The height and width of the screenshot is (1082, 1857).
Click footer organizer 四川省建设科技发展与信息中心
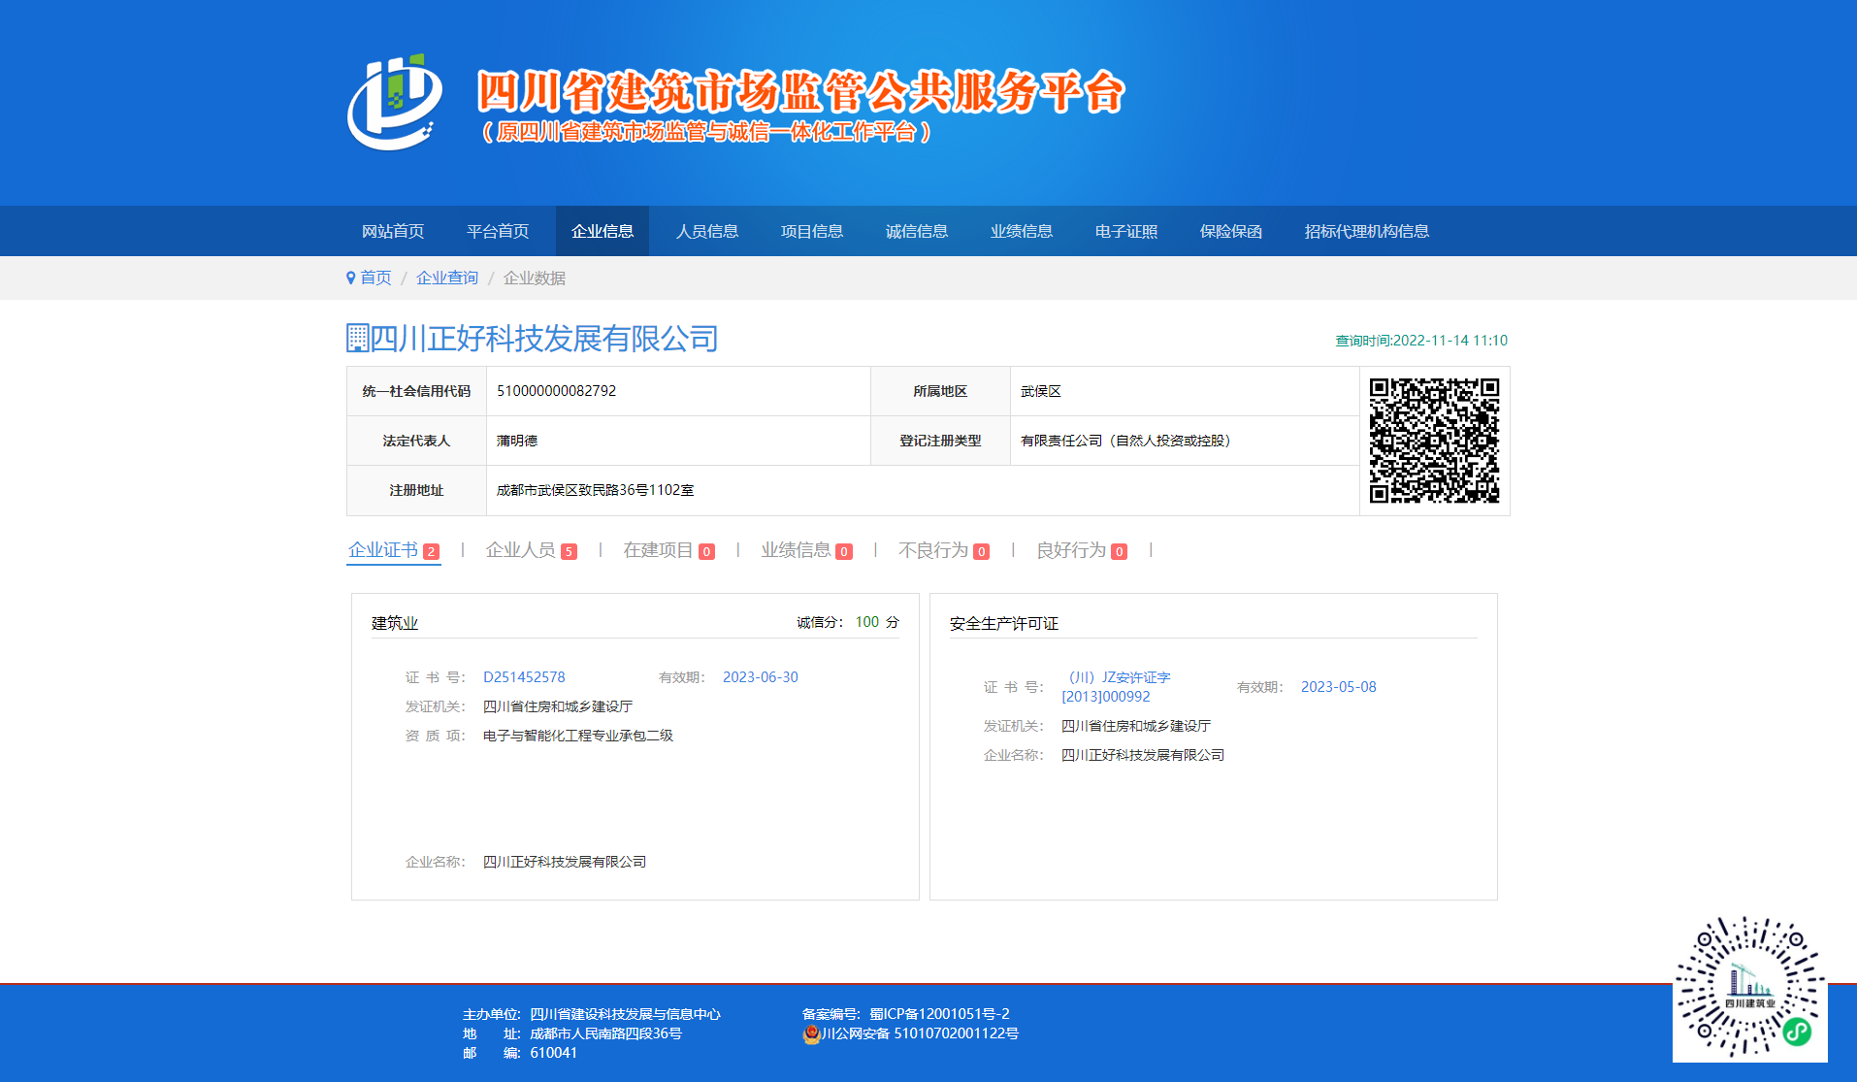625,1014
